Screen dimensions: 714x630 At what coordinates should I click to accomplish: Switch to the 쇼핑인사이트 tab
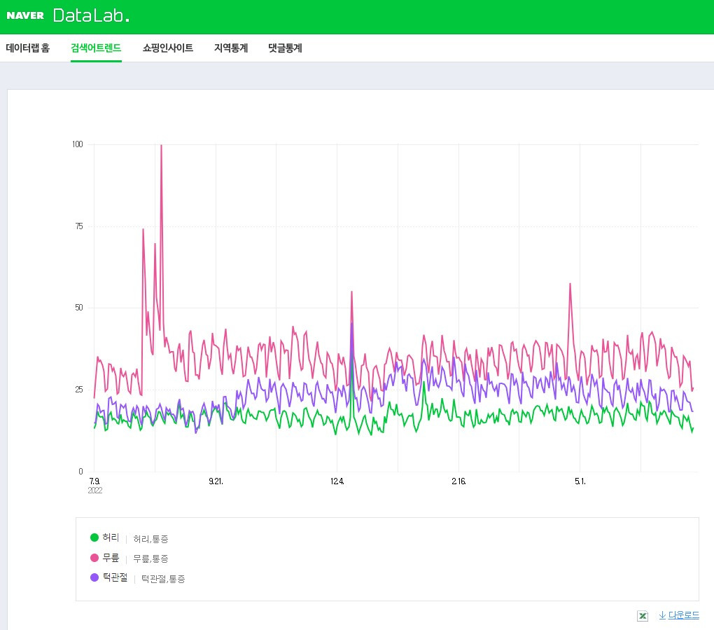point(167,48)
